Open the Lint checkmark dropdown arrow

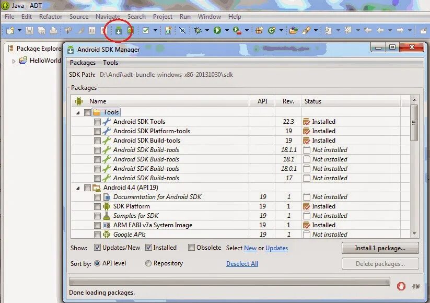(155, 30)
